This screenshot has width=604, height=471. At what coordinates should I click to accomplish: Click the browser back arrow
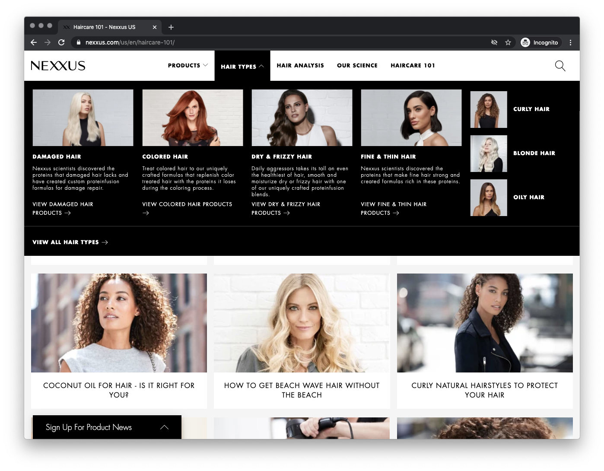click(x=33, y=42)
